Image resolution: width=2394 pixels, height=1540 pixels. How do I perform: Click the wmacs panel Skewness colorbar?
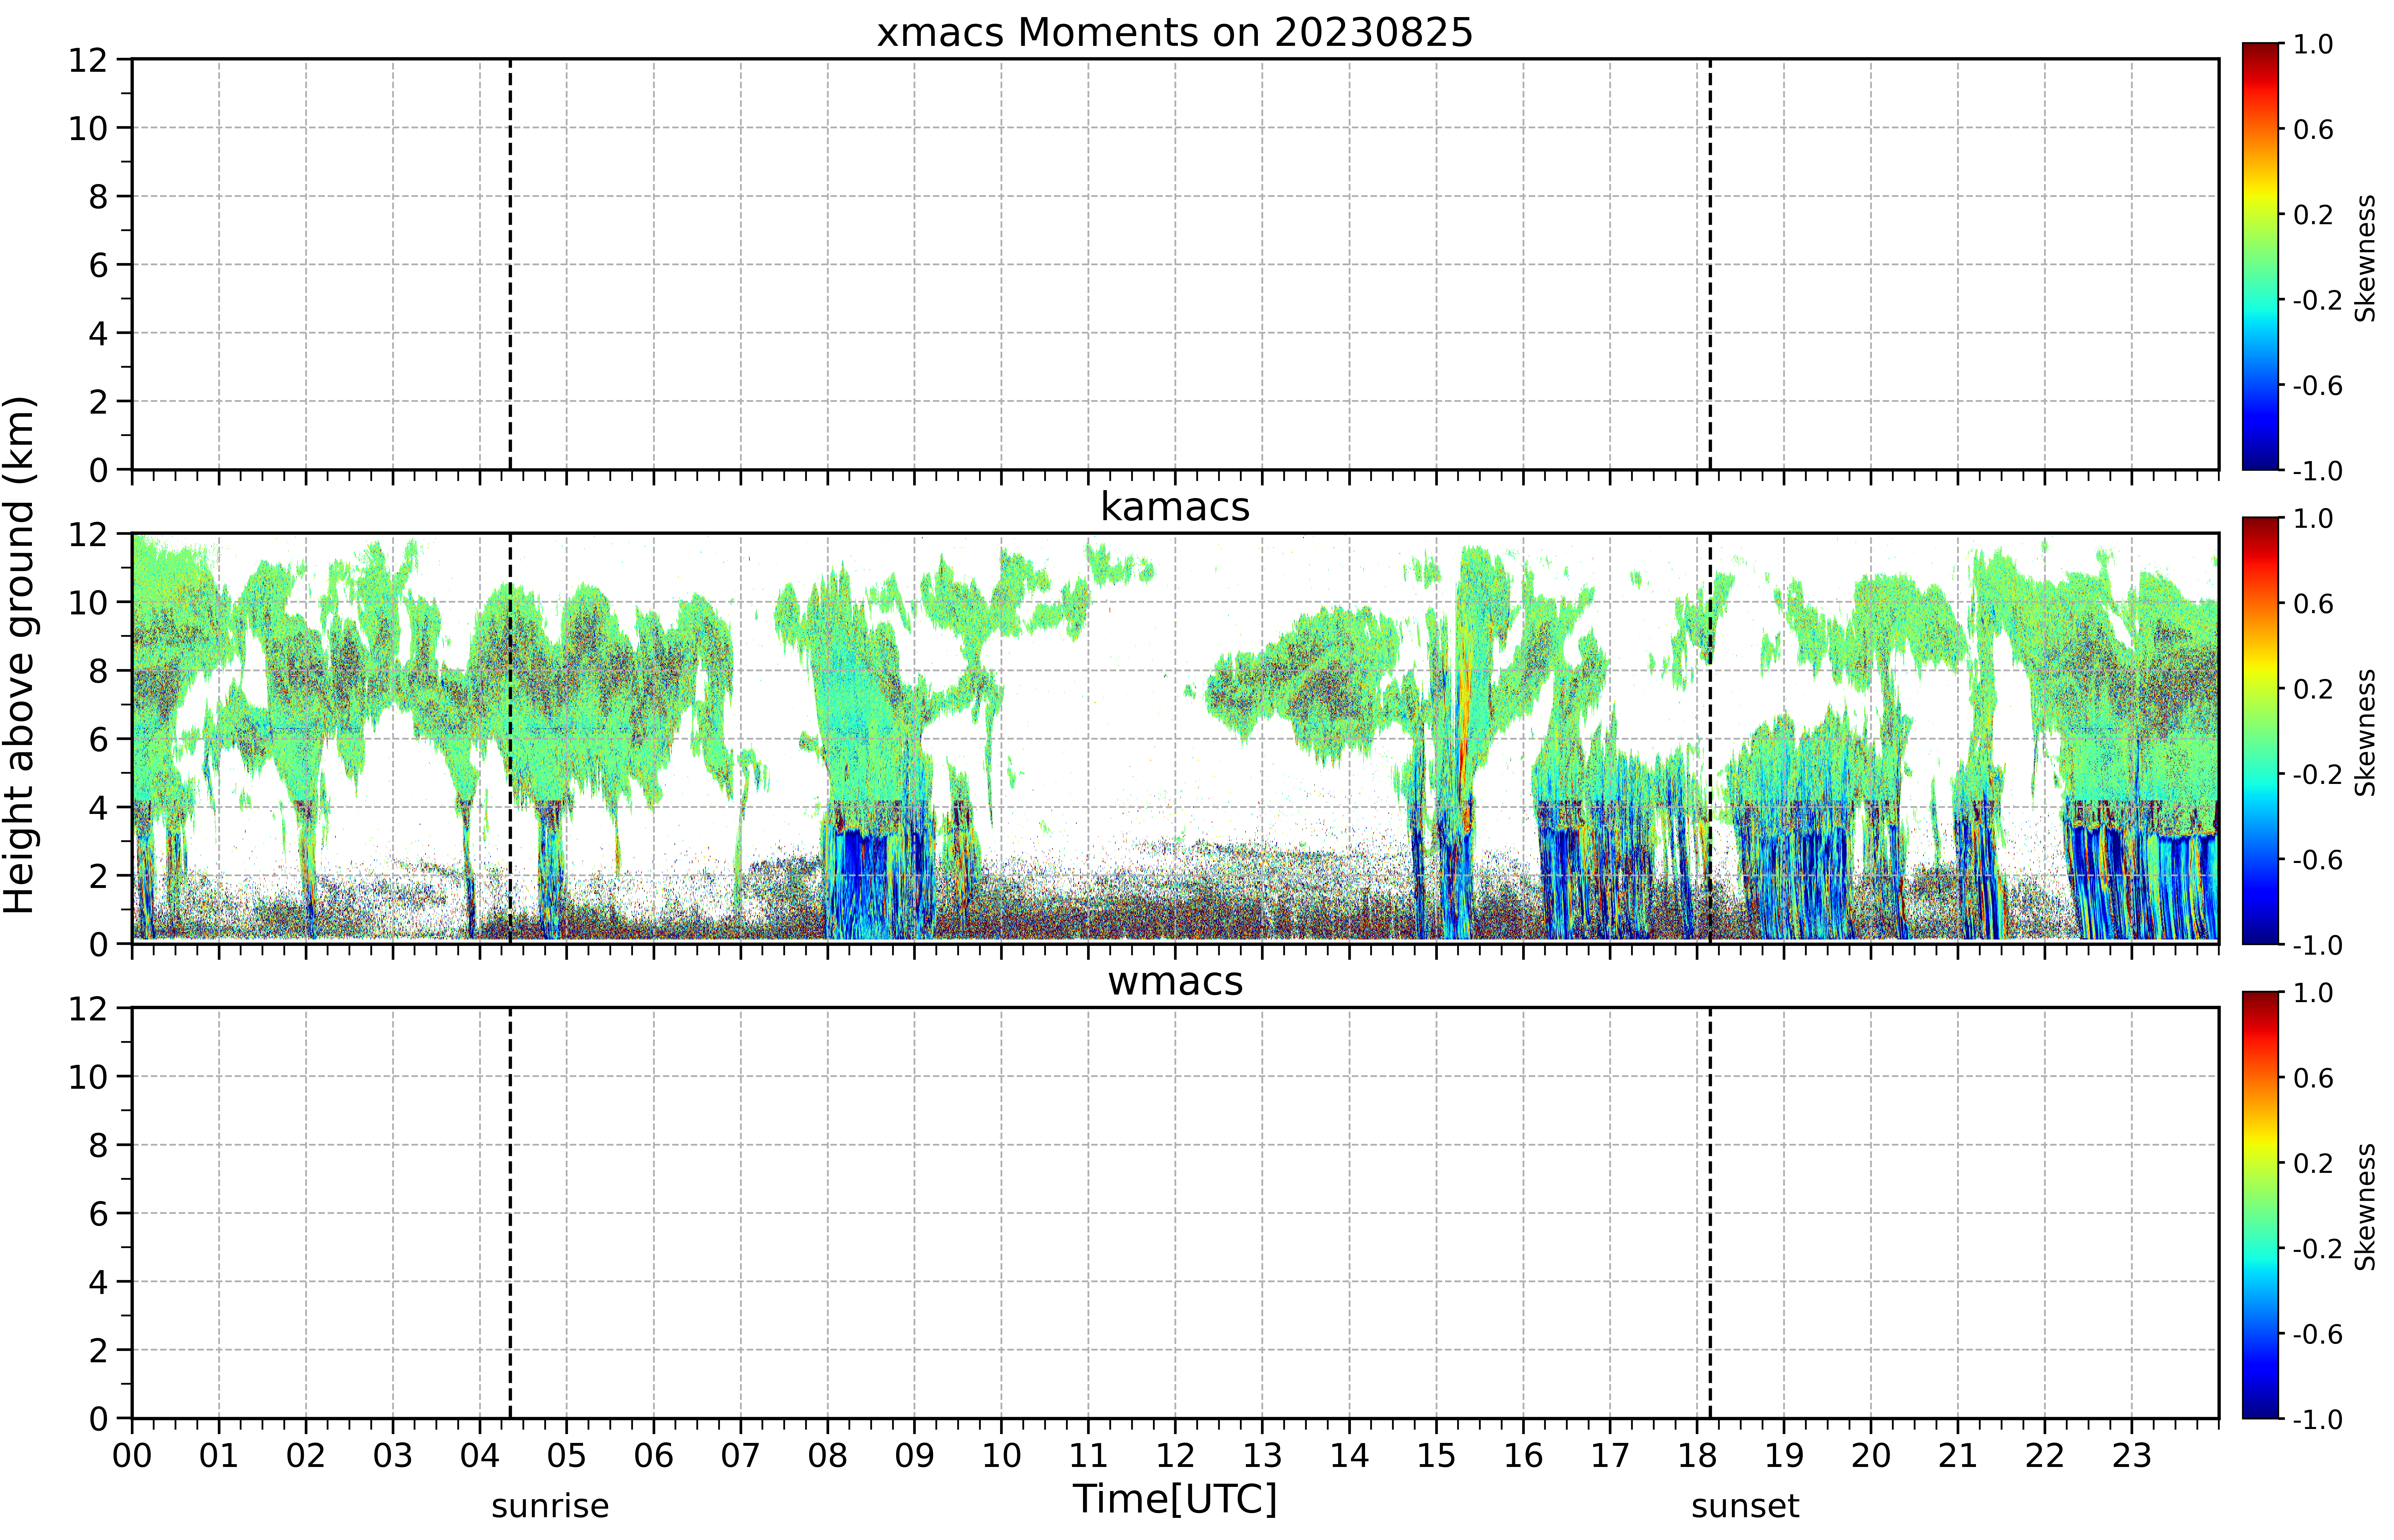click(2260, 1205)
